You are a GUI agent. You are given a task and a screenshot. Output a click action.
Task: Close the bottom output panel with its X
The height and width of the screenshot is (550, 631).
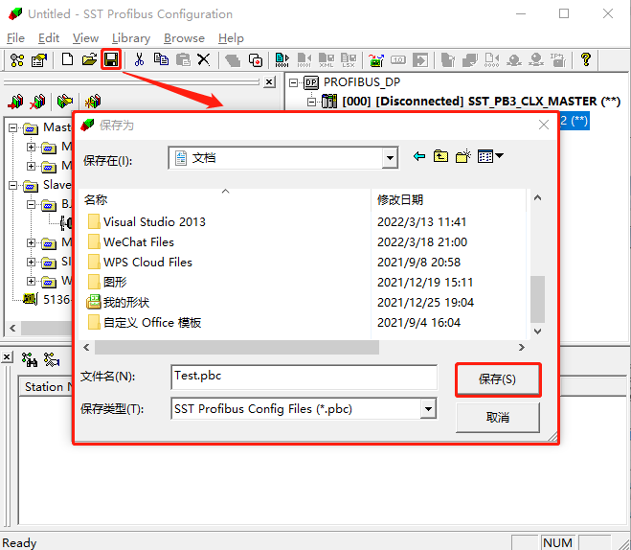(7, 357)
